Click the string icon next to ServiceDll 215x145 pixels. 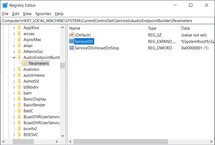coord(71,41)
